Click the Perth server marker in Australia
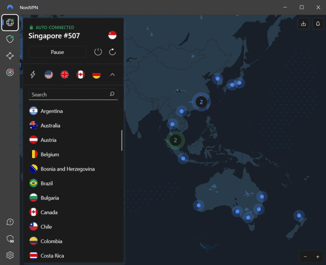Viewport: 326px width, 265px height. [x=198, y=205]
